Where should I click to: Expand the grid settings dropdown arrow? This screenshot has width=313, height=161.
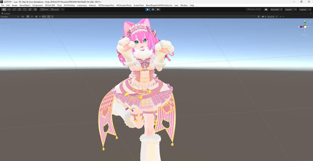point(52,17)
